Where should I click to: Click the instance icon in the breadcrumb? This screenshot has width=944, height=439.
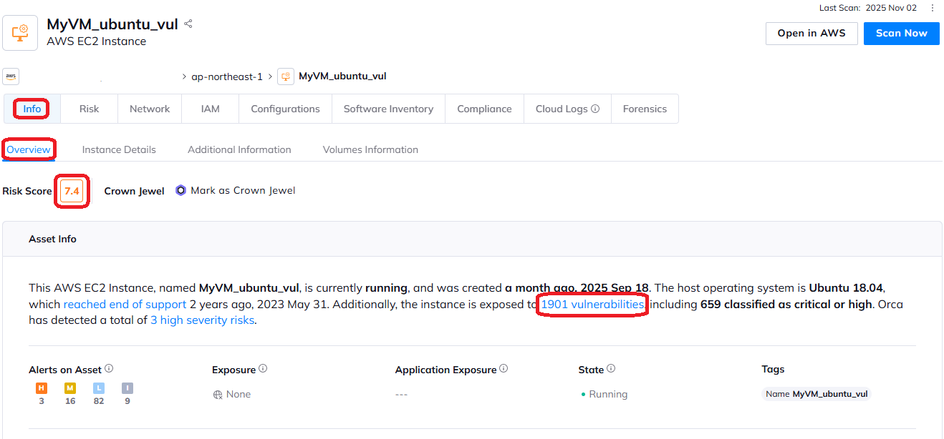click(286, 76)
